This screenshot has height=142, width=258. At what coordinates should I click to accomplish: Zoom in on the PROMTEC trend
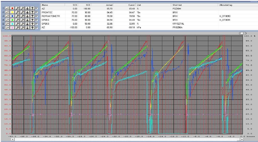17,12
